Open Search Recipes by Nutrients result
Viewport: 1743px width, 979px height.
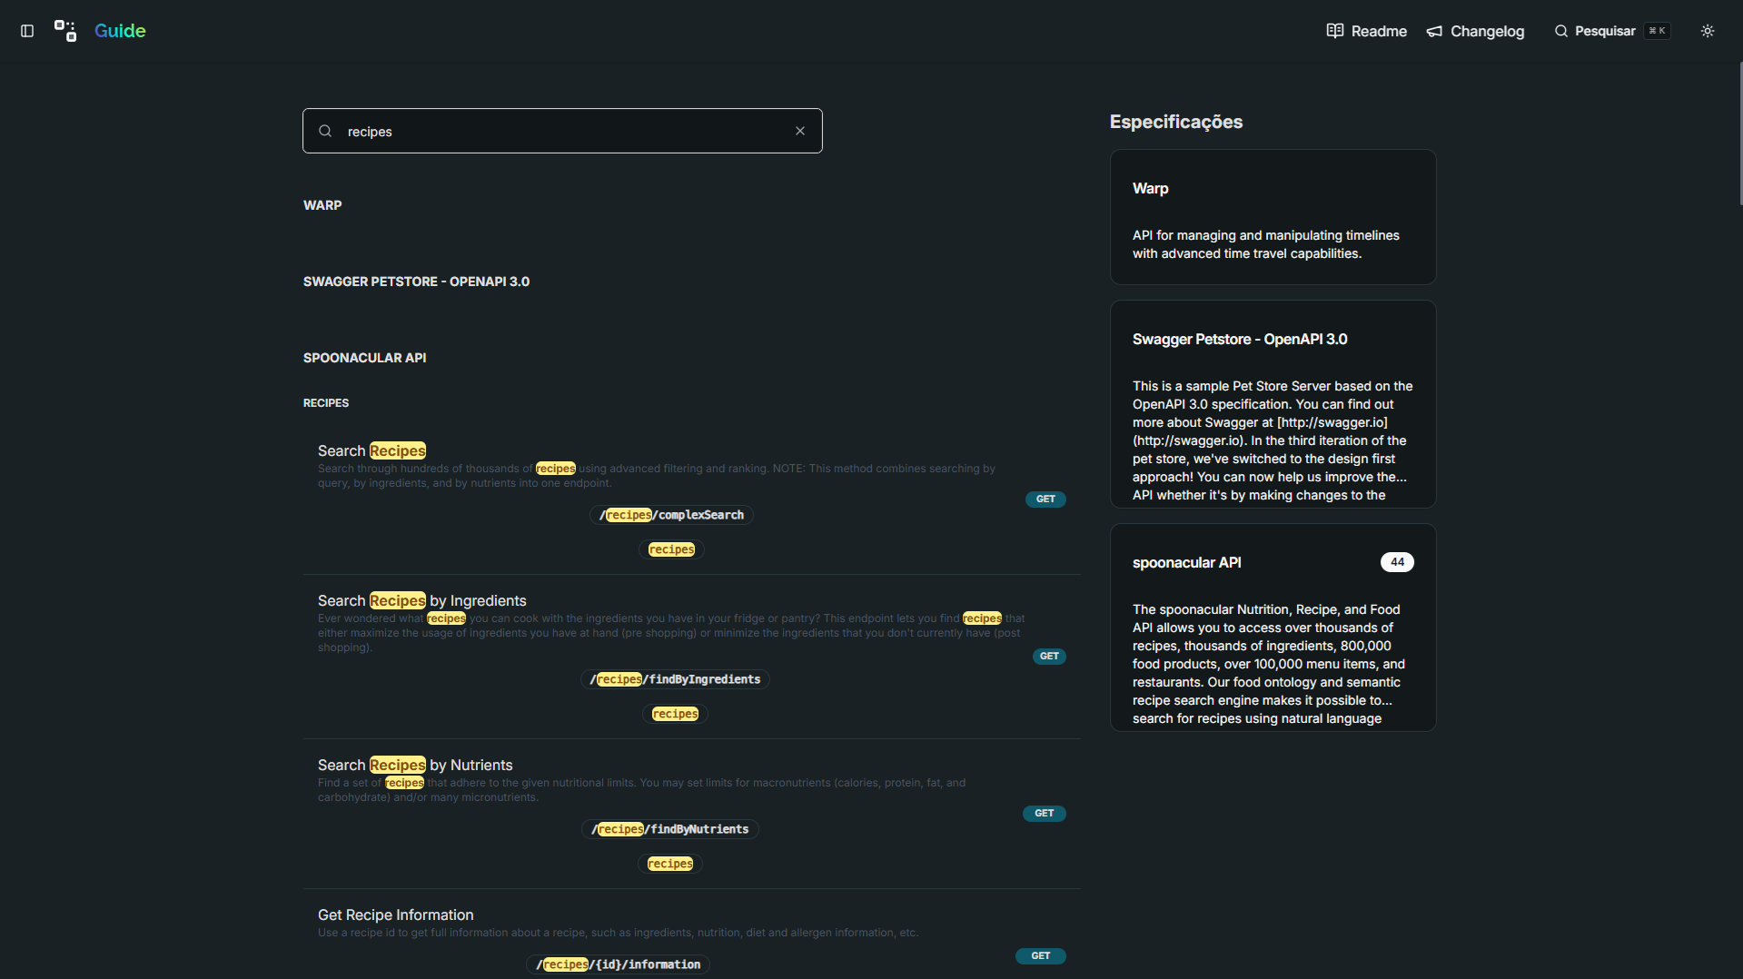pos(415,765)
